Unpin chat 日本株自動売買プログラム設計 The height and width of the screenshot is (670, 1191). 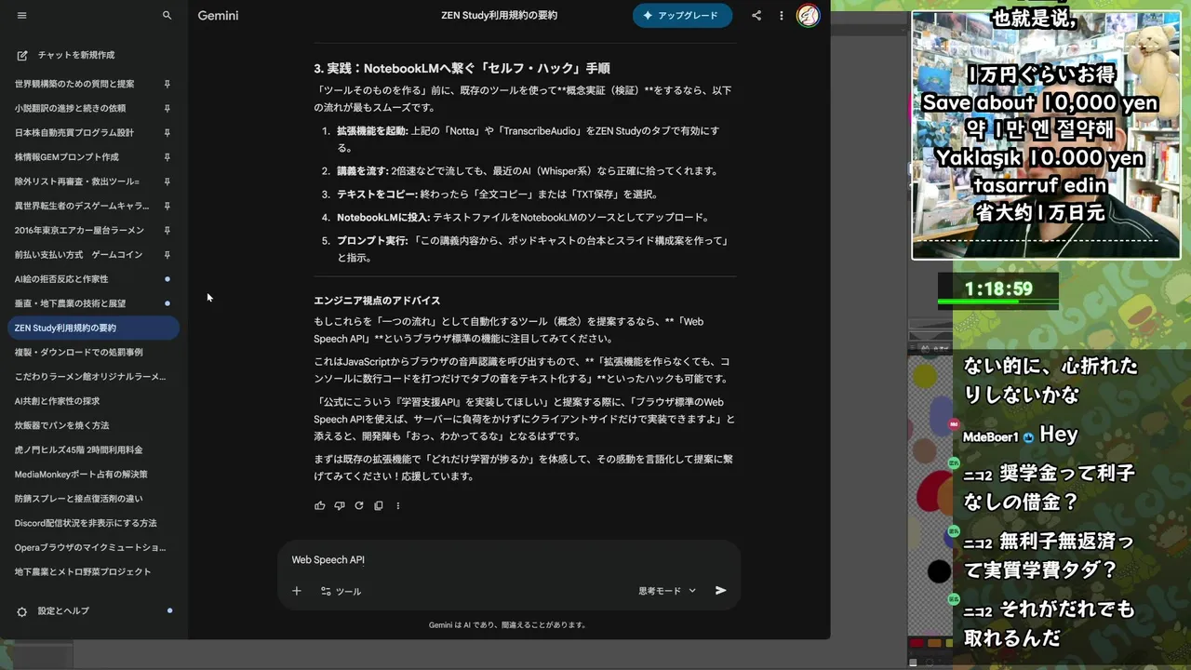pyautogui.click(x=167, y=133)
